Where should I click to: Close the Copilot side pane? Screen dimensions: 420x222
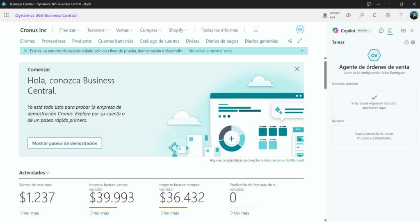tap(412, 30)
